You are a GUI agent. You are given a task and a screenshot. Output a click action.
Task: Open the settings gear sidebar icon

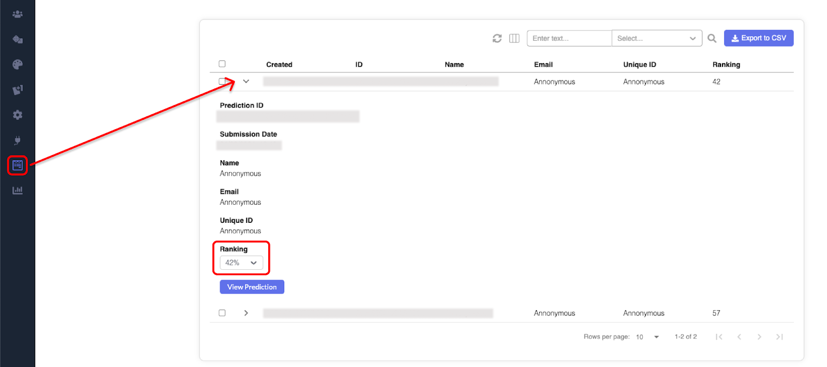18,115
